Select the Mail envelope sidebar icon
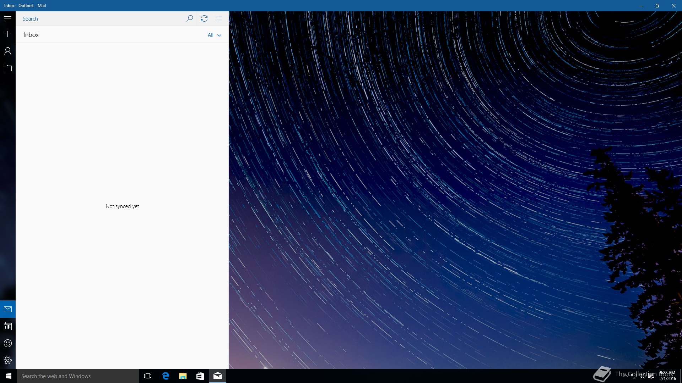Screen dimensions: 682x383 click(8, 309)
